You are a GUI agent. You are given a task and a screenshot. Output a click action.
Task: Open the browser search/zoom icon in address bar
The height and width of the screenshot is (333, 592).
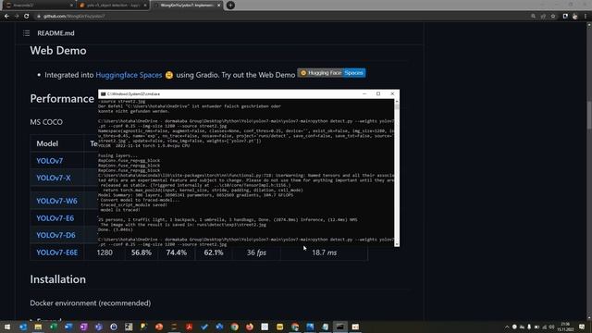(533, 17)
